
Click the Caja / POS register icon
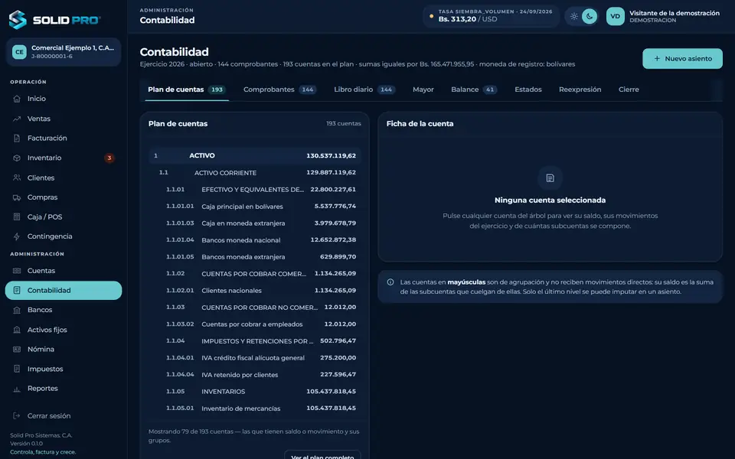(x=17, y=216)
